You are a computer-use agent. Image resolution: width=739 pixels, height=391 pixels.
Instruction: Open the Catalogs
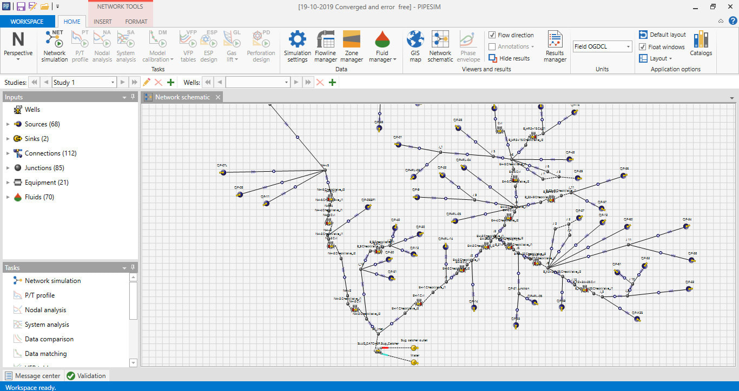pos(701,43)
